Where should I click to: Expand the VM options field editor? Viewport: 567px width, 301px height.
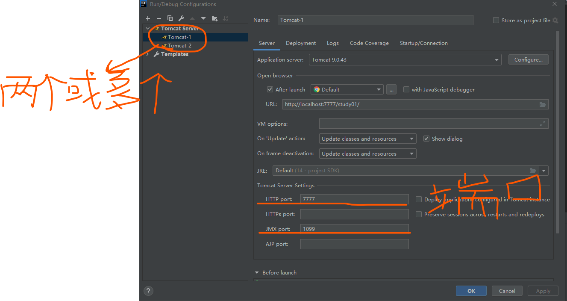(x=543, y=124)
